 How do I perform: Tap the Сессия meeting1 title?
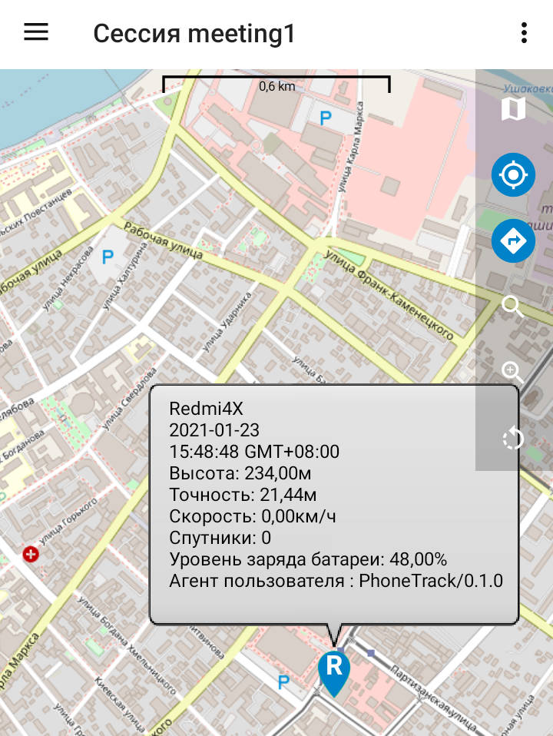[x=194, y=33]
